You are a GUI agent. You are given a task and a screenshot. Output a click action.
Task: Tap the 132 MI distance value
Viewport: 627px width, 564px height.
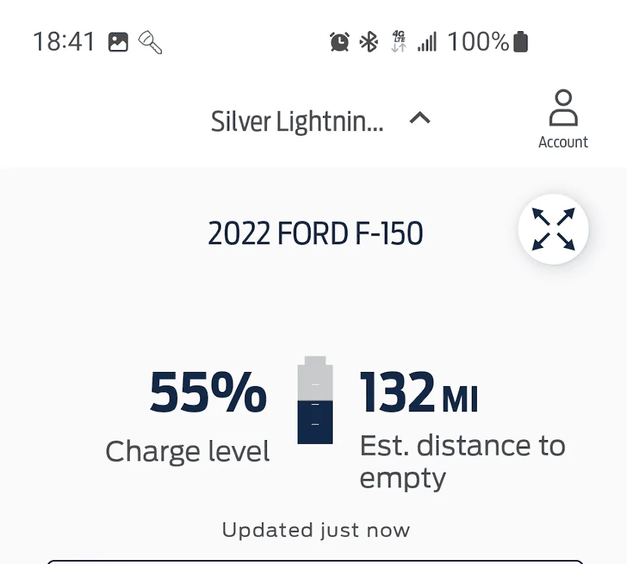click(418, 392)
